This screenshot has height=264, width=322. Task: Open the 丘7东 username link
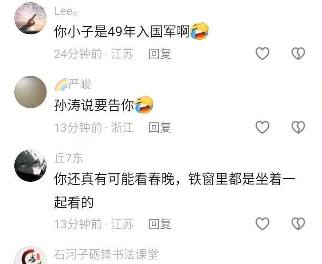[69, 158]
